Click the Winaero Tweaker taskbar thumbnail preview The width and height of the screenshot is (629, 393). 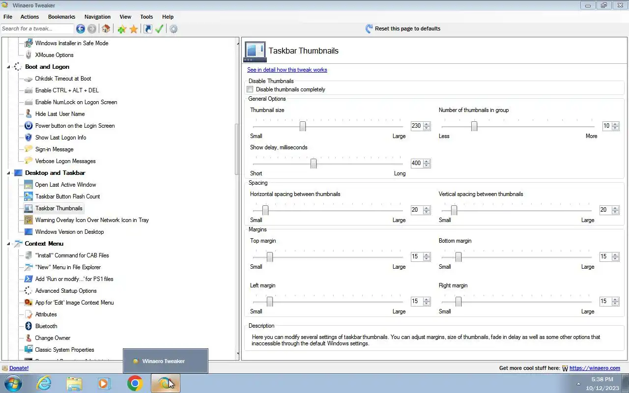tap(166, 361)
